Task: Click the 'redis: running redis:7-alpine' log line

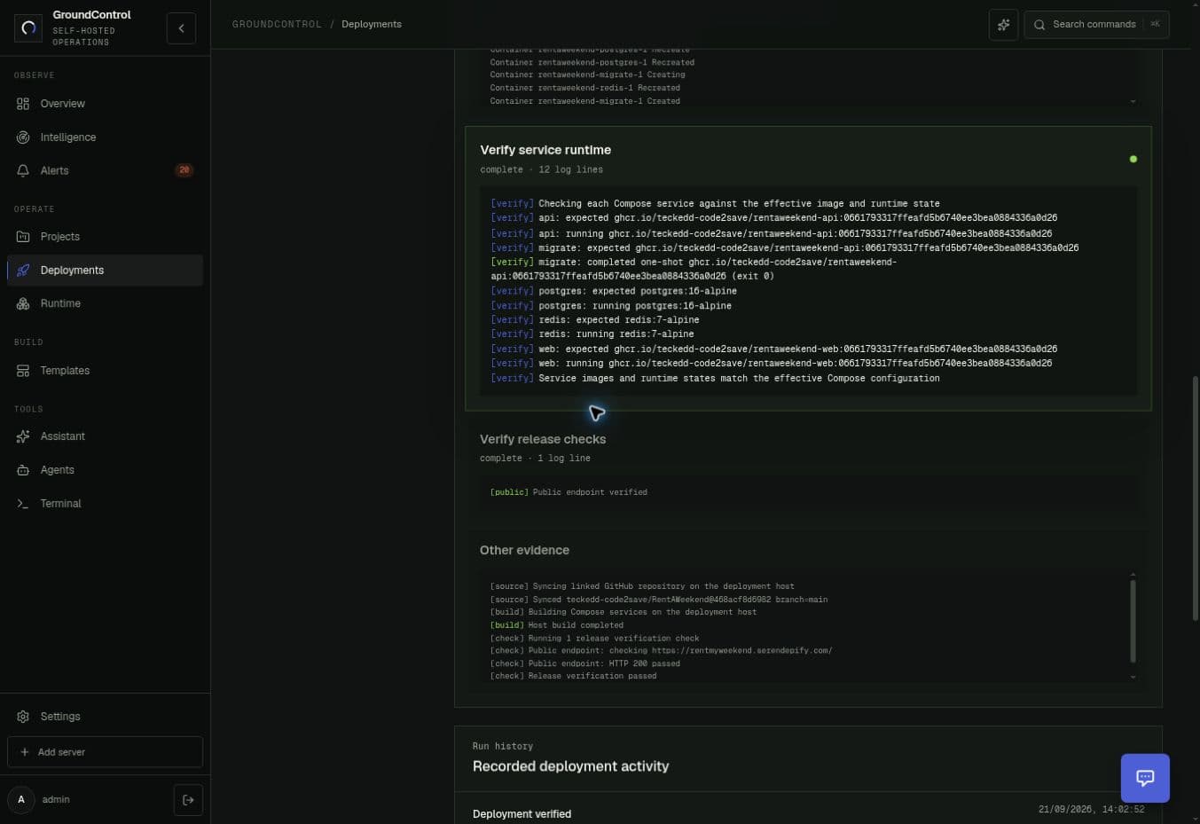Action: pyautogui.click(x=592, y=334)
